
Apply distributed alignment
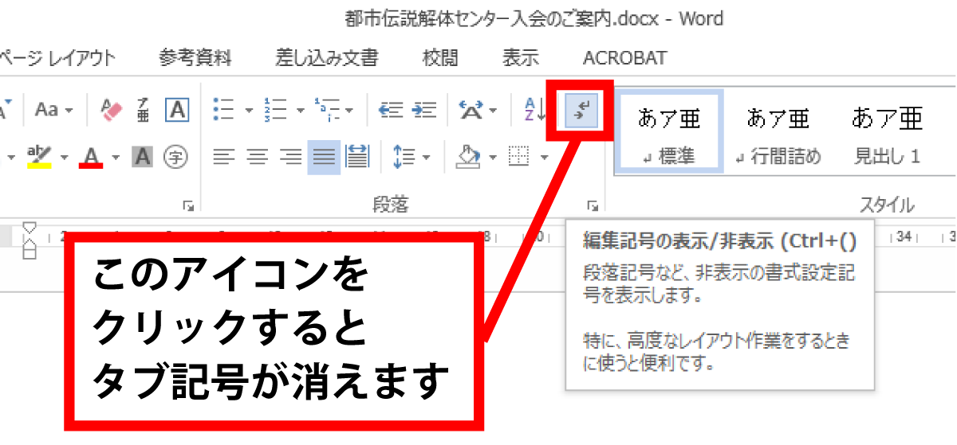(x=356, y=157)
